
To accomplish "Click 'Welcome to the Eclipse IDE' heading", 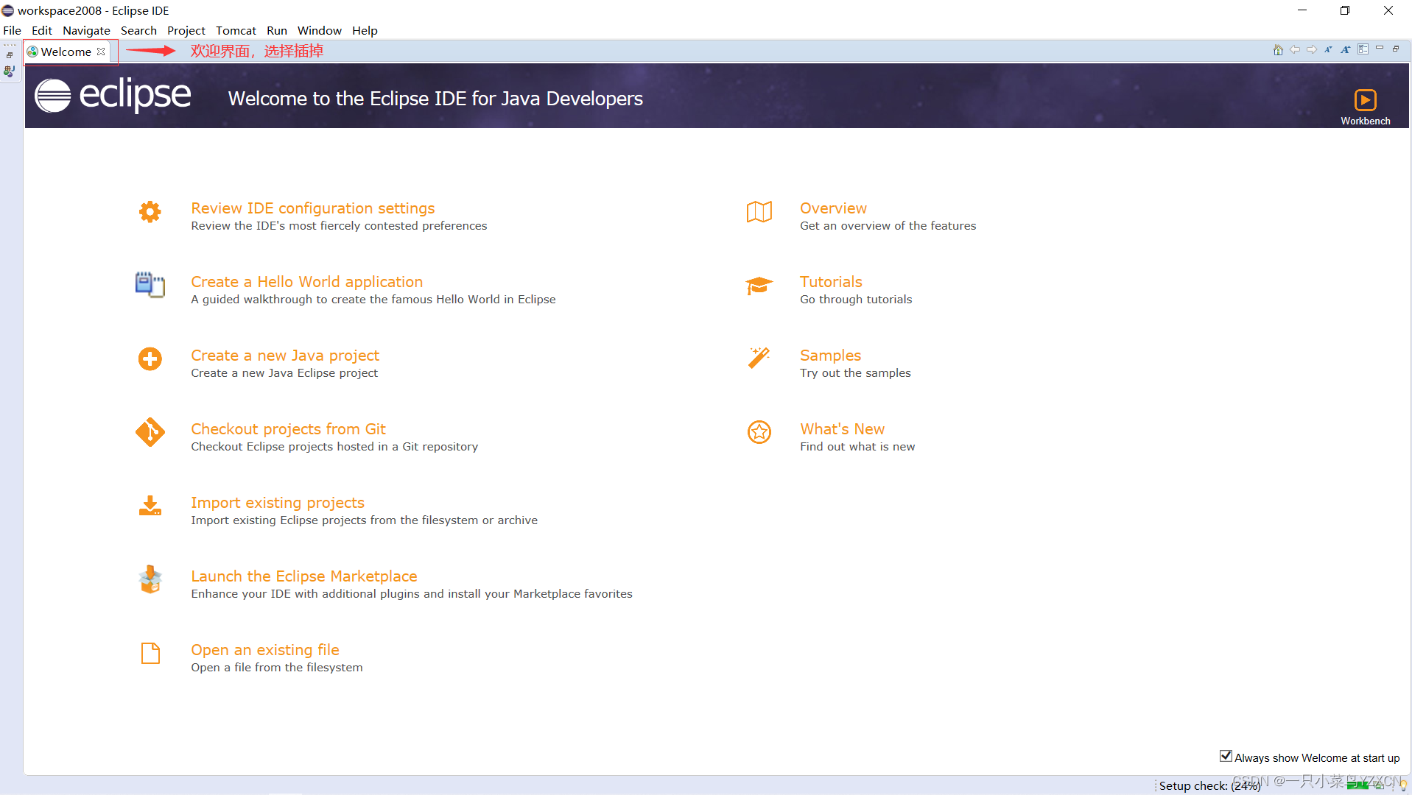I will coord(435,99).
